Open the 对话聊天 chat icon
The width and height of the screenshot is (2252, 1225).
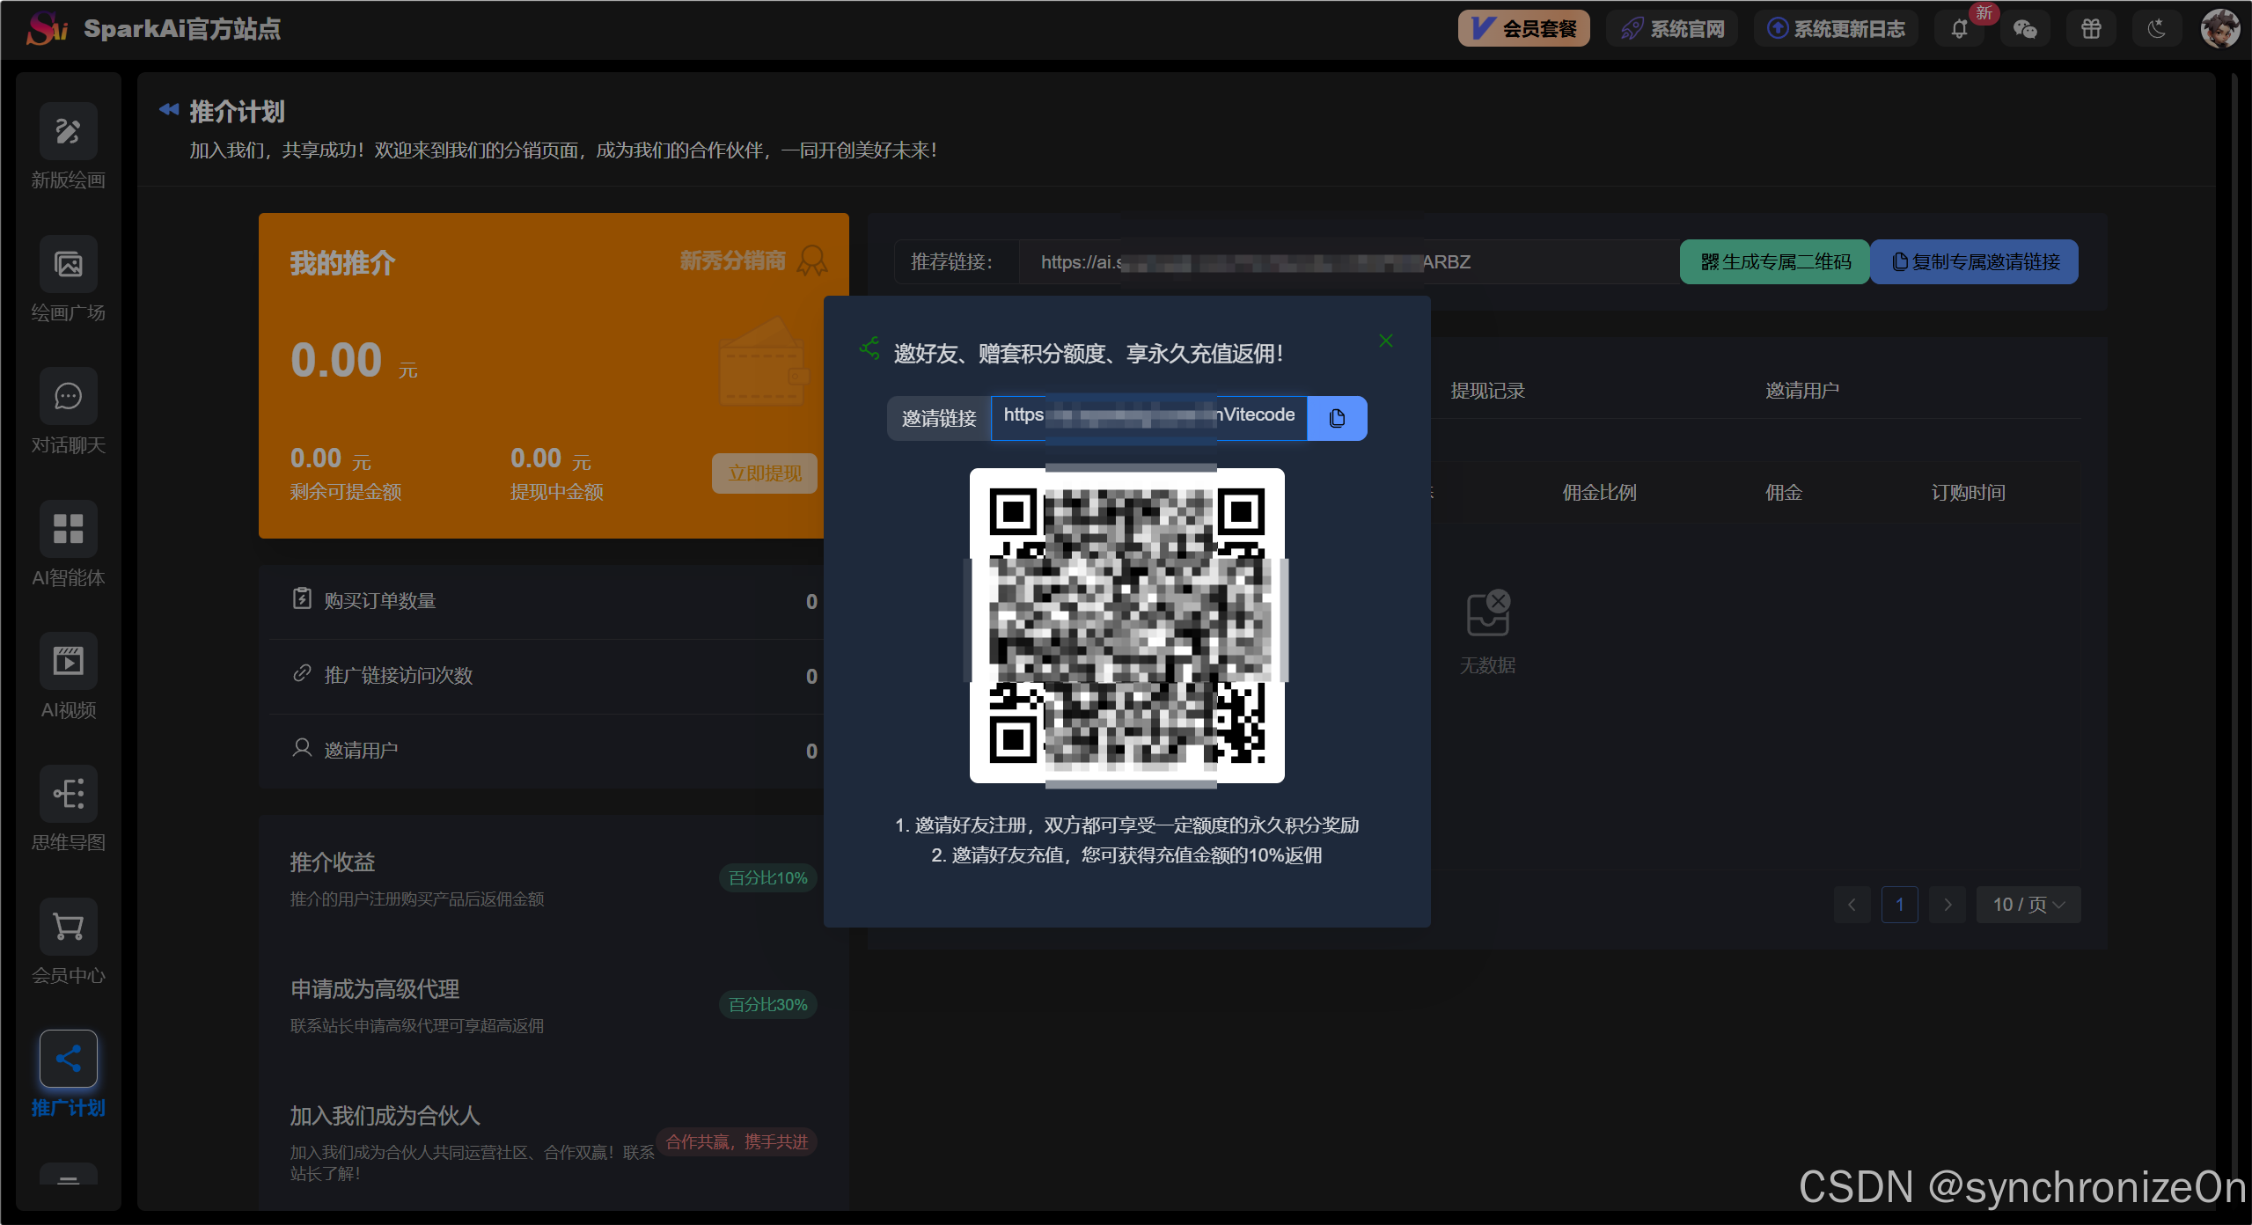[x=68, y=397]
